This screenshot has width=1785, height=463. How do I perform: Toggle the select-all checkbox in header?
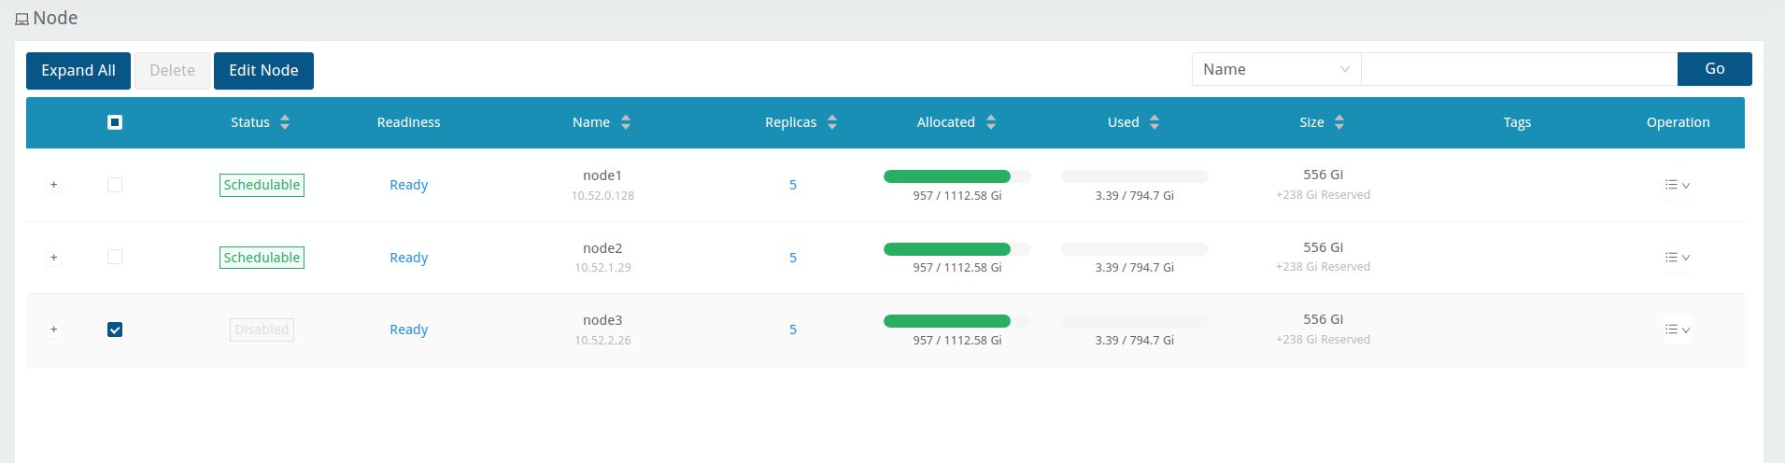point(115,122)
